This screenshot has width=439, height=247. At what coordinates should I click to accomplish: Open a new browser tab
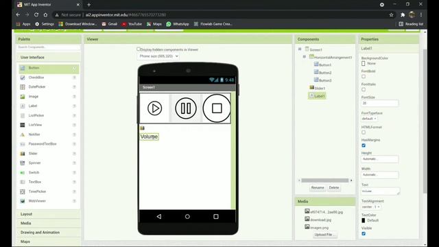pyautogui.click(x=88, y=5)
